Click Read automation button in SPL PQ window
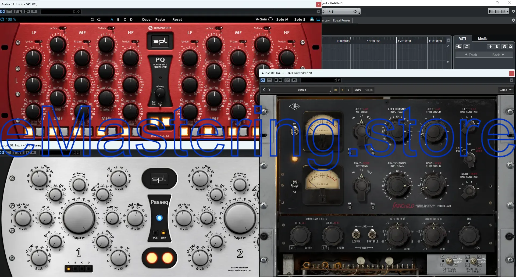 [x=16, y=12]
